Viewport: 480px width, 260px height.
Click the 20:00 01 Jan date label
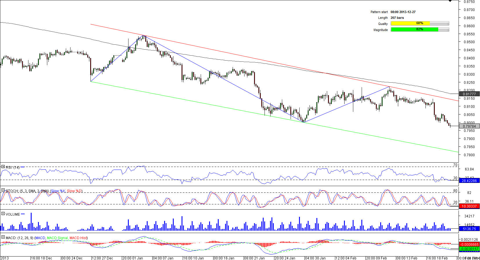click(133, 258)
